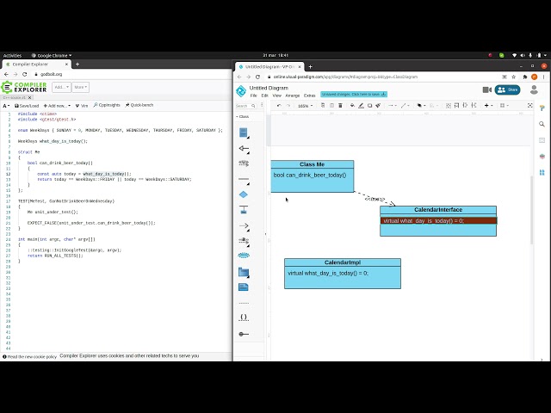Screen dimensions: 551x413
Task: Pick the Generalization arrow shape
Action: pos(244,149)
